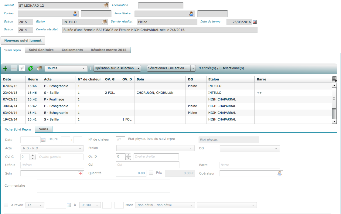This screenshot has width=341, height=214.
Task: Expand Sélectionnez une action dropdown arrow
Action: click(x=193, y=68)
